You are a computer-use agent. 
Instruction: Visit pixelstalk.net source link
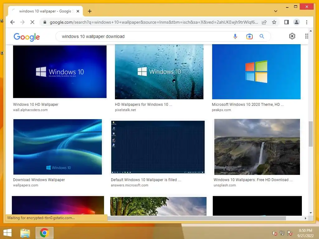coord(125,110)
